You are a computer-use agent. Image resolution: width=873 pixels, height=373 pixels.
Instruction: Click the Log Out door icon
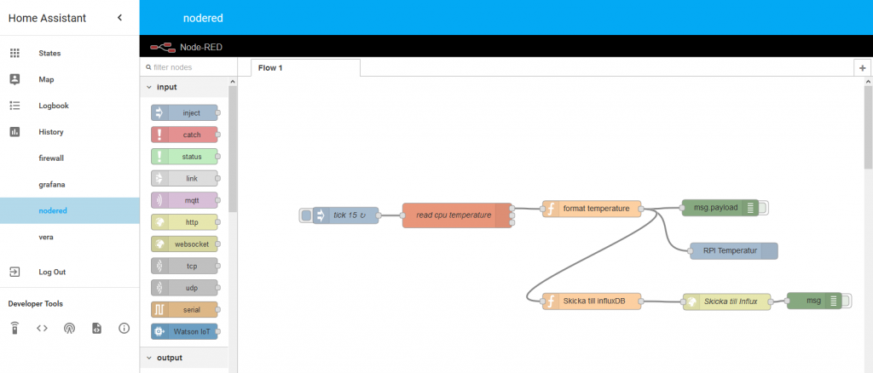click(15, 272)
